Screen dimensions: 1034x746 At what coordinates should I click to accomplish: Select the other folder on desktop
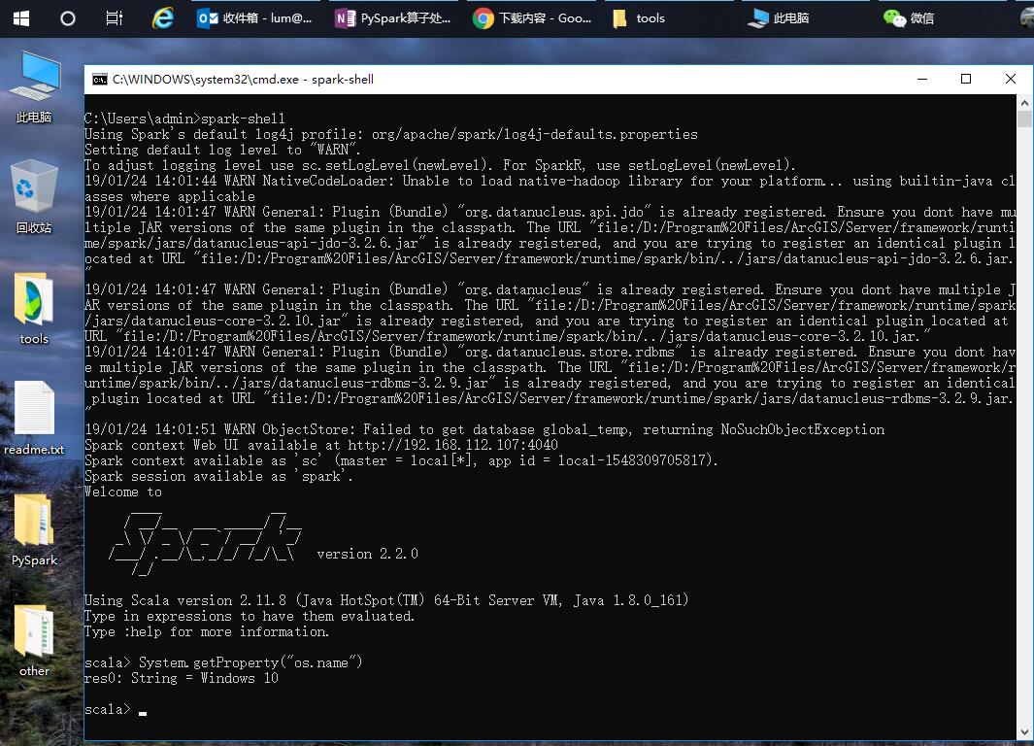coord(34,641)
